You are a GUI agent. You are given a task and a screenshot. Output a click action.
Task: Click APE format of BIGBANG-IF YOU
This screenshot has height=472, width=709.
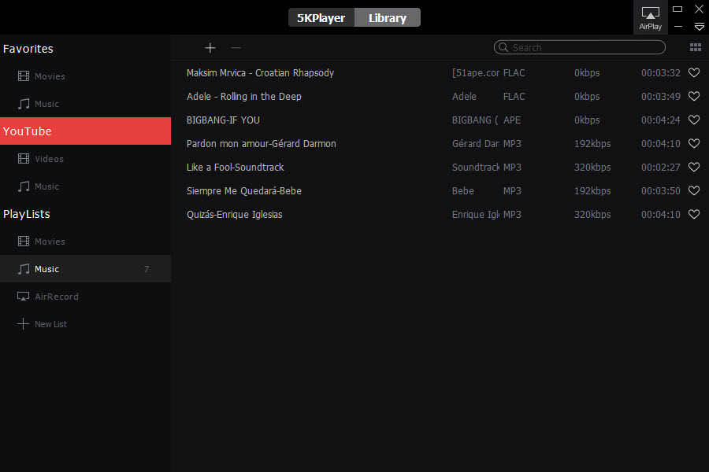coord(512,120)
